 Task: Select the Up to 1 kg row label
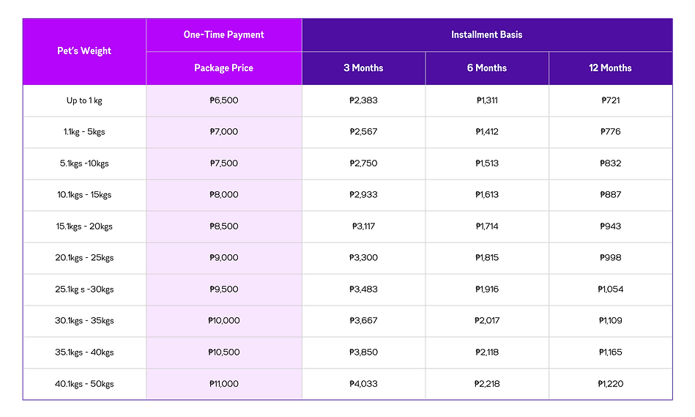pos(84,100)
